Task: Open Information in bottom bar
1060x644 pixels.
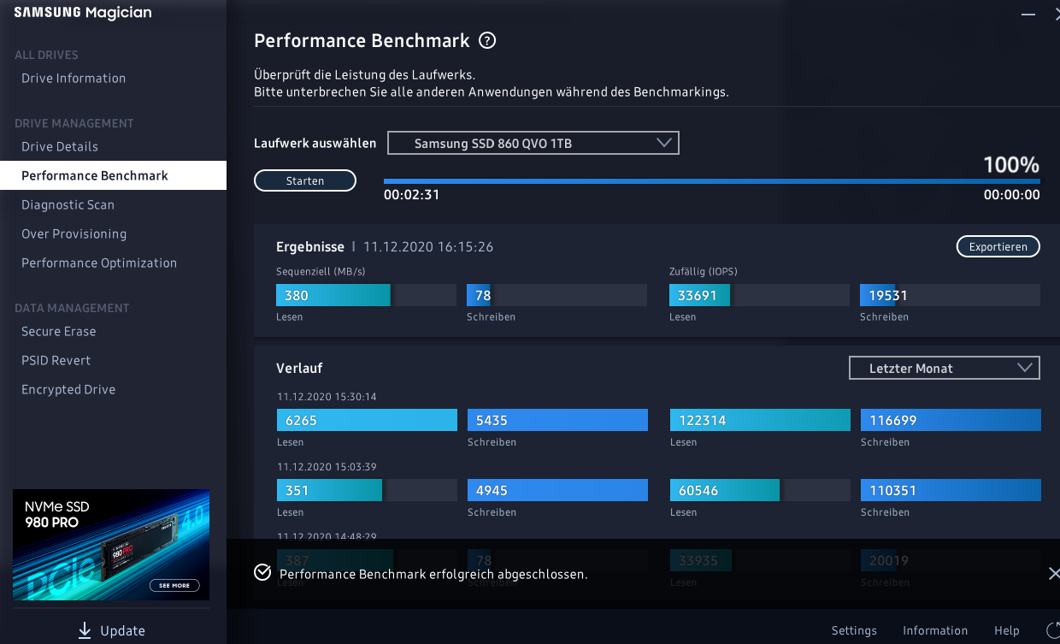Action: pyautogui.click(x=935, y=630)
